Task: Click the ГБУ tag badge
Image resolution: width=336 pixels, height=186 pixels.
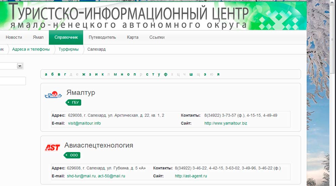Action: click(x=74, y=103)
